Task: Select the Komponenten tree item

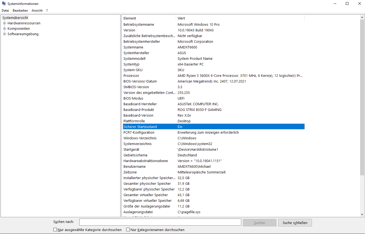Action: (x=19, y=29)
